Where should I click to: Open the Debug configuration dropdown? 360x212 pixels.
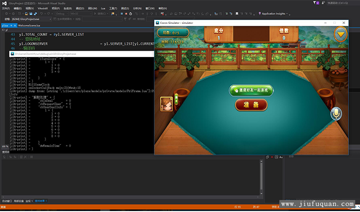(62, 14)
